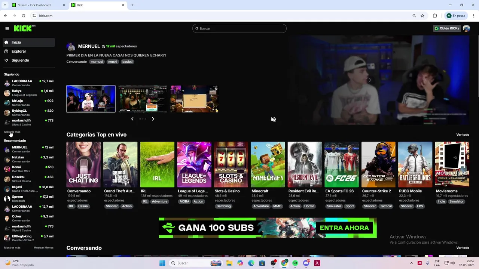Viewport: 479px width, 269px height.
Task: Collapse list with Mostrar Menos
Action: pos(43,248)
